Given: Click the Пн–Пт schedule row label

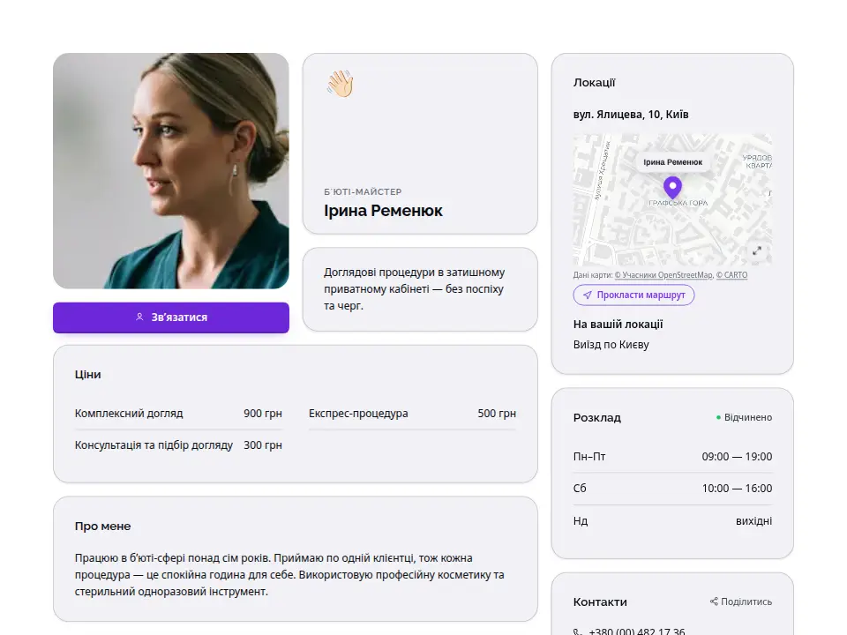Looking at the screenshot, I should (x=589, y=457).
